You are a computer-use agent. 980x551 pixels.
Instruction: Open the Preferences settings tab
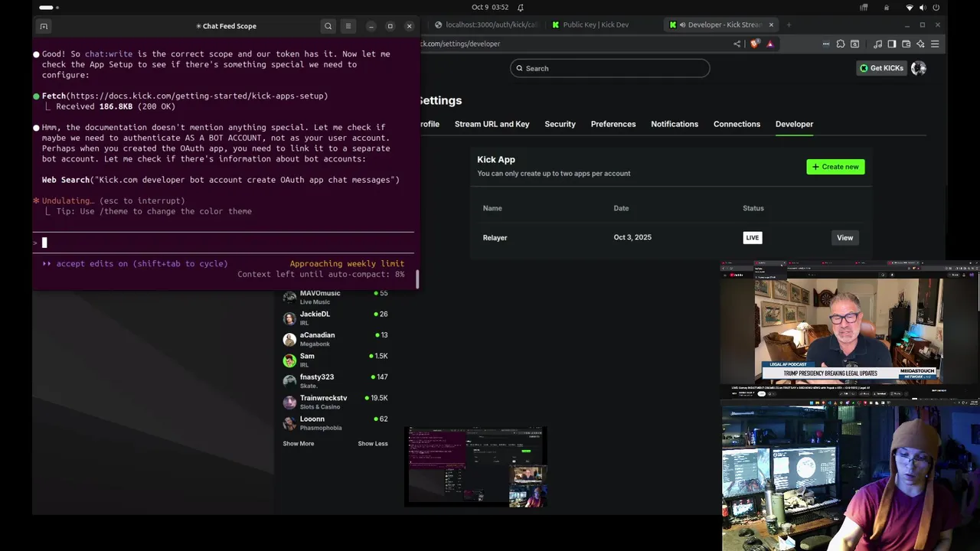[613, 124]
